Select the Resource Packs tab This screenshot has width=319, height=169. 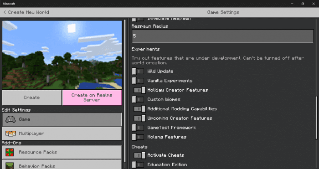[62, 152]
